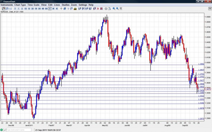Click the second blue line-drawing tool icon
212x132 pixels.
tap(83, 9)
